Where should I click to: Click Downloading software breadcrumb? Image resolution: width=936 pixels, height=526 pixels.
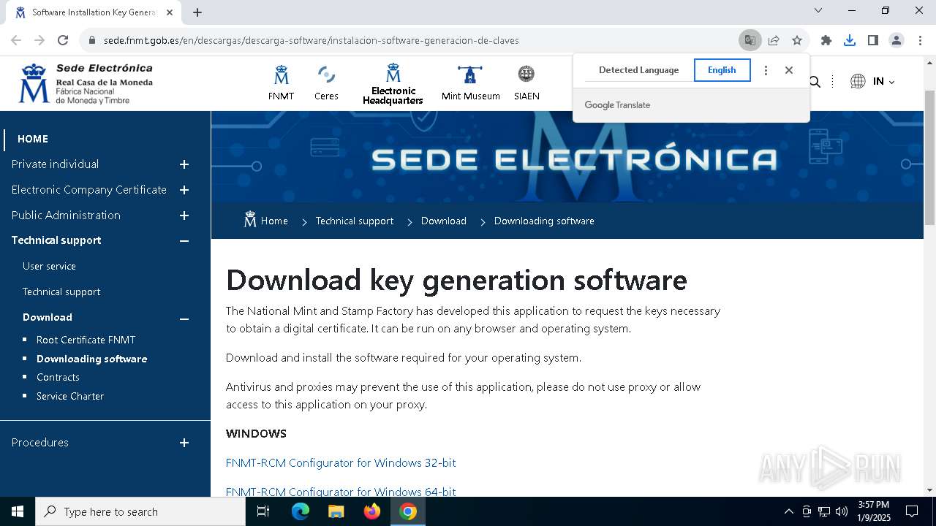tap(544, 221)
